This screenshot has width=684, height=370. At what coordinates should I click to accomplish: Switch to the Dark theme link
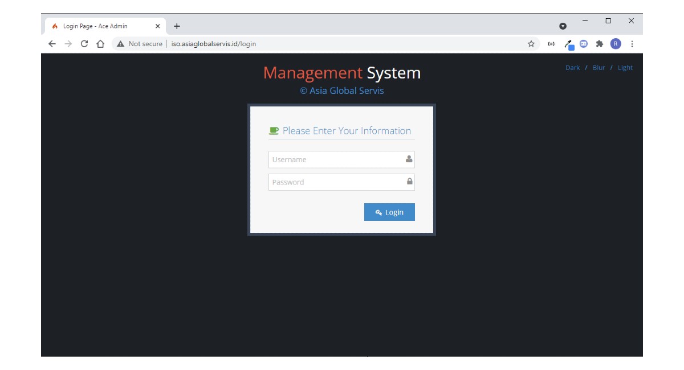(572, 68)
